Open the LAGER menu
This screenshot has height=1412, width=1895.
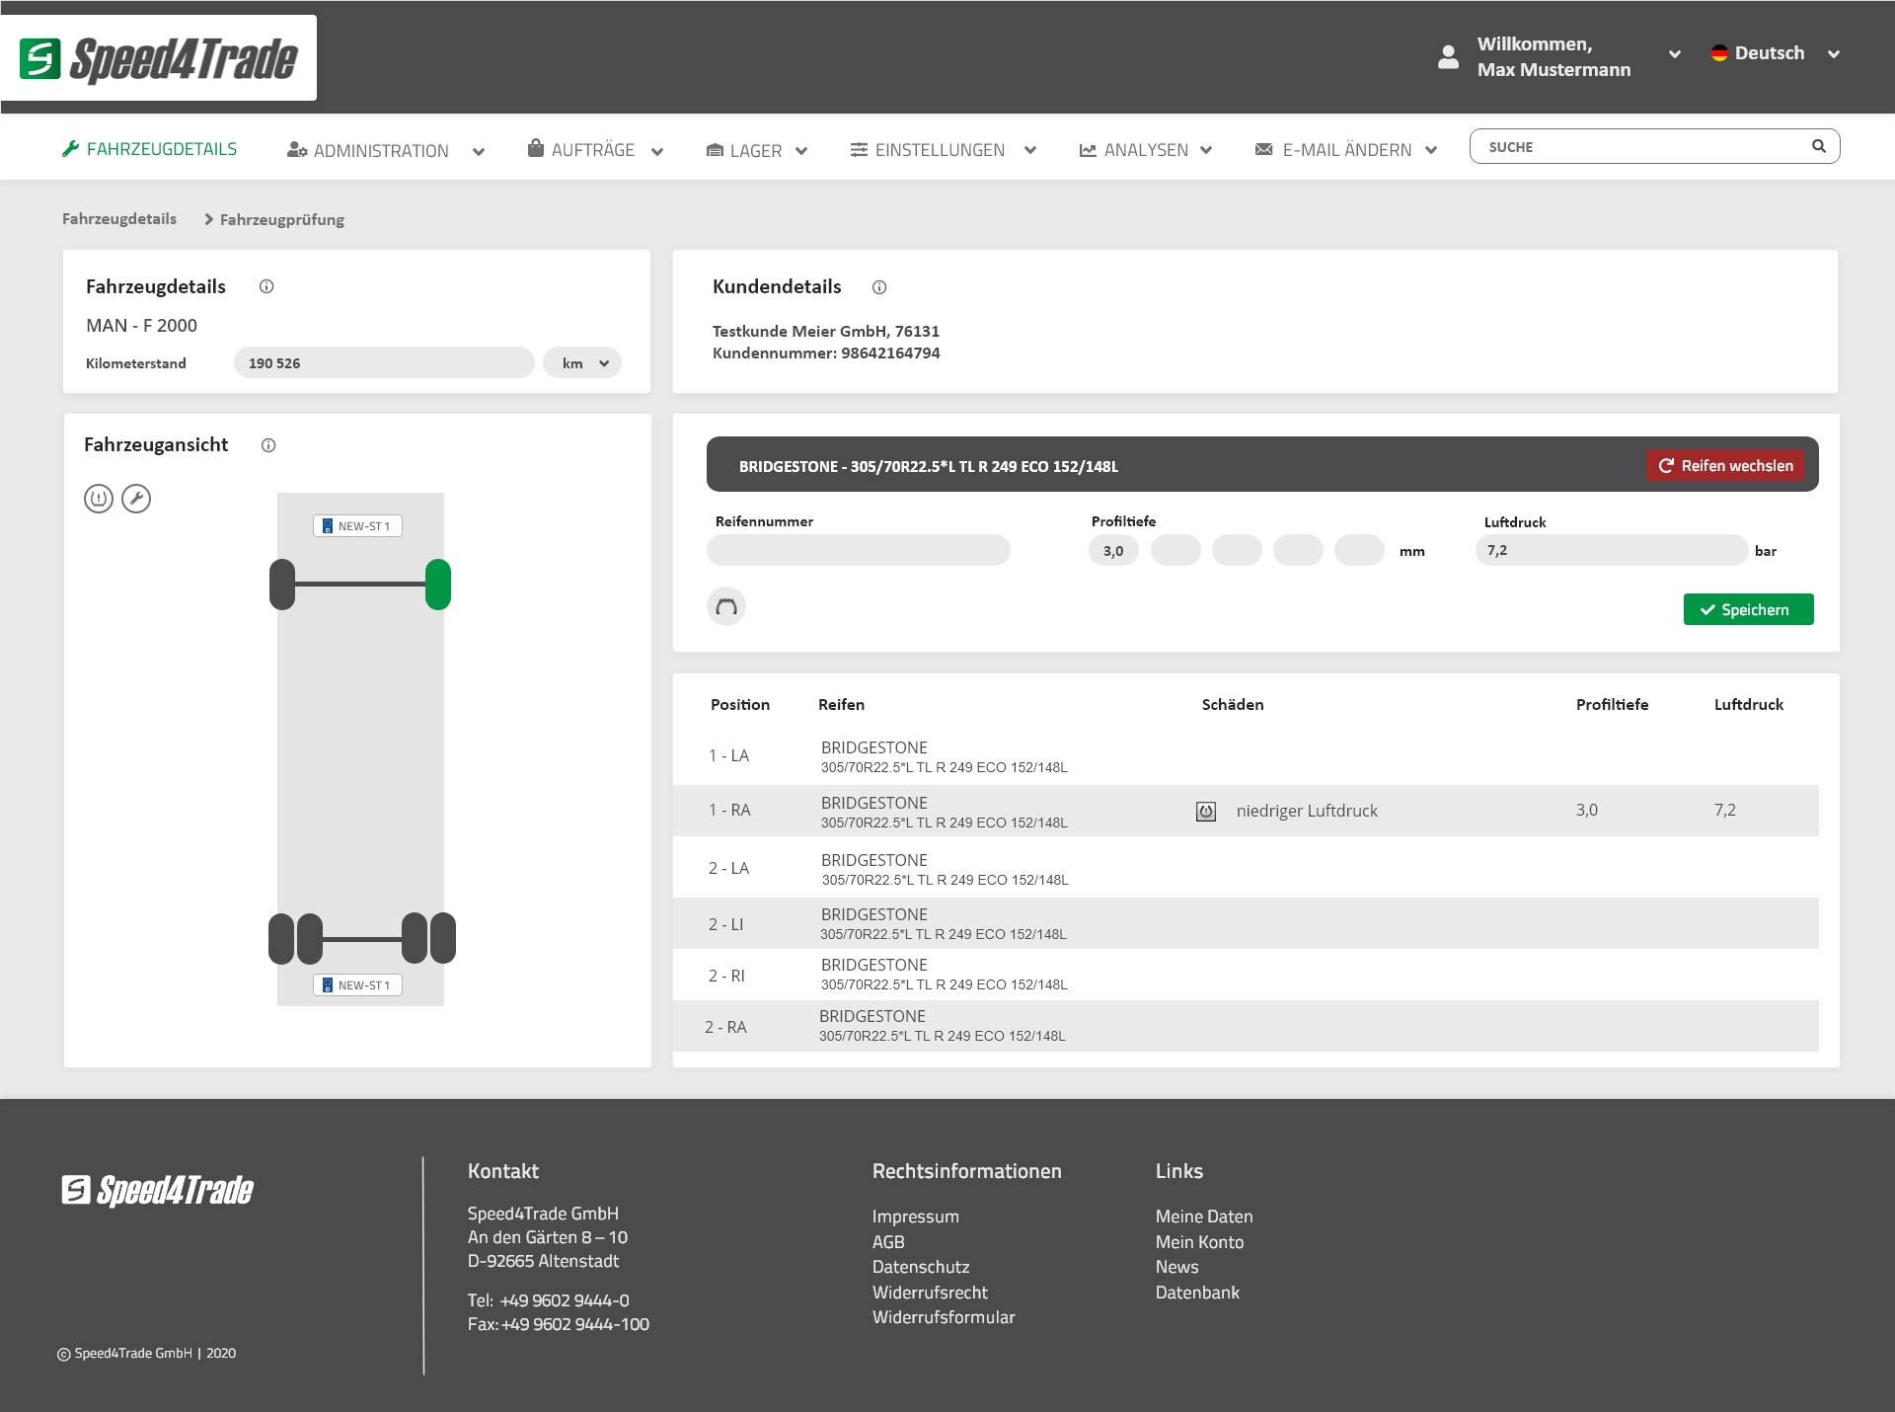[x=755, y=150]
